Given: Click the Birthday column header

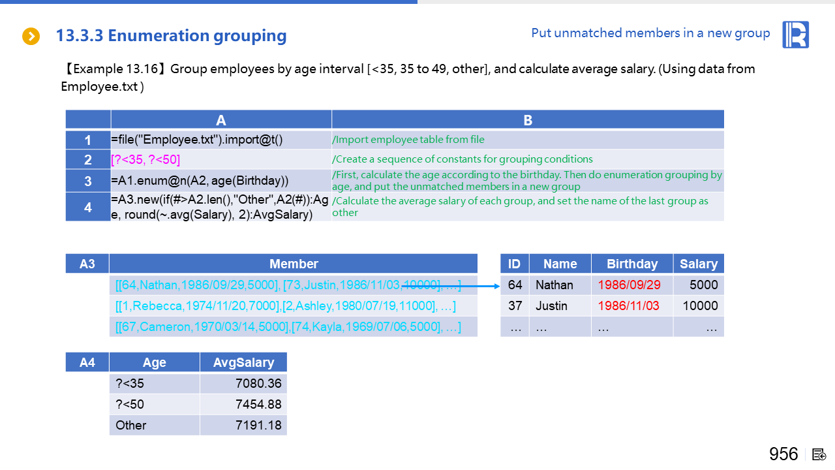Looking at the screenshot, I should [x=631, y=264].
